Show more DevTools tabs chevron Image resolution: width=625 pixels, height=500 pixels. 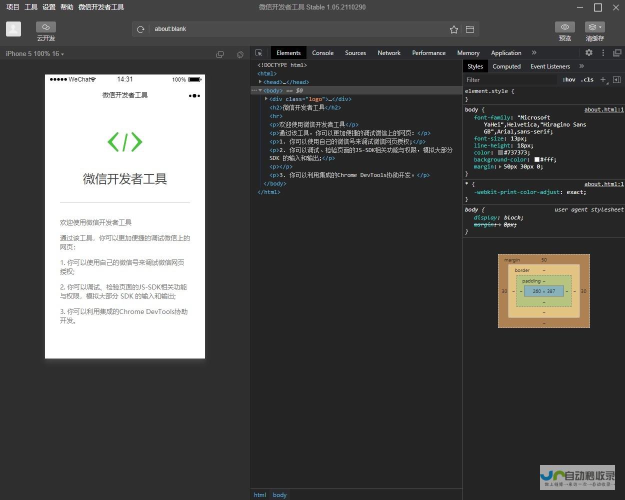[534, 52]
